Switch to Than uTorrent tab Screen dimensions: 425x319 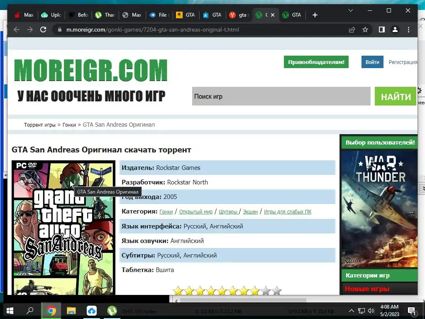(x=105, y=15)
